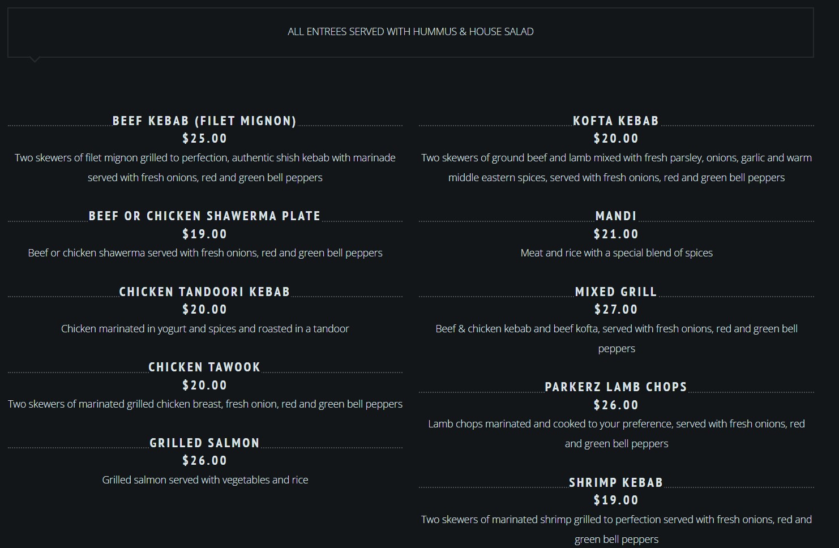Click the Shrimp Kebab $19.00 price
This screenshot has width=839, height=548.
tap(616, 500)
